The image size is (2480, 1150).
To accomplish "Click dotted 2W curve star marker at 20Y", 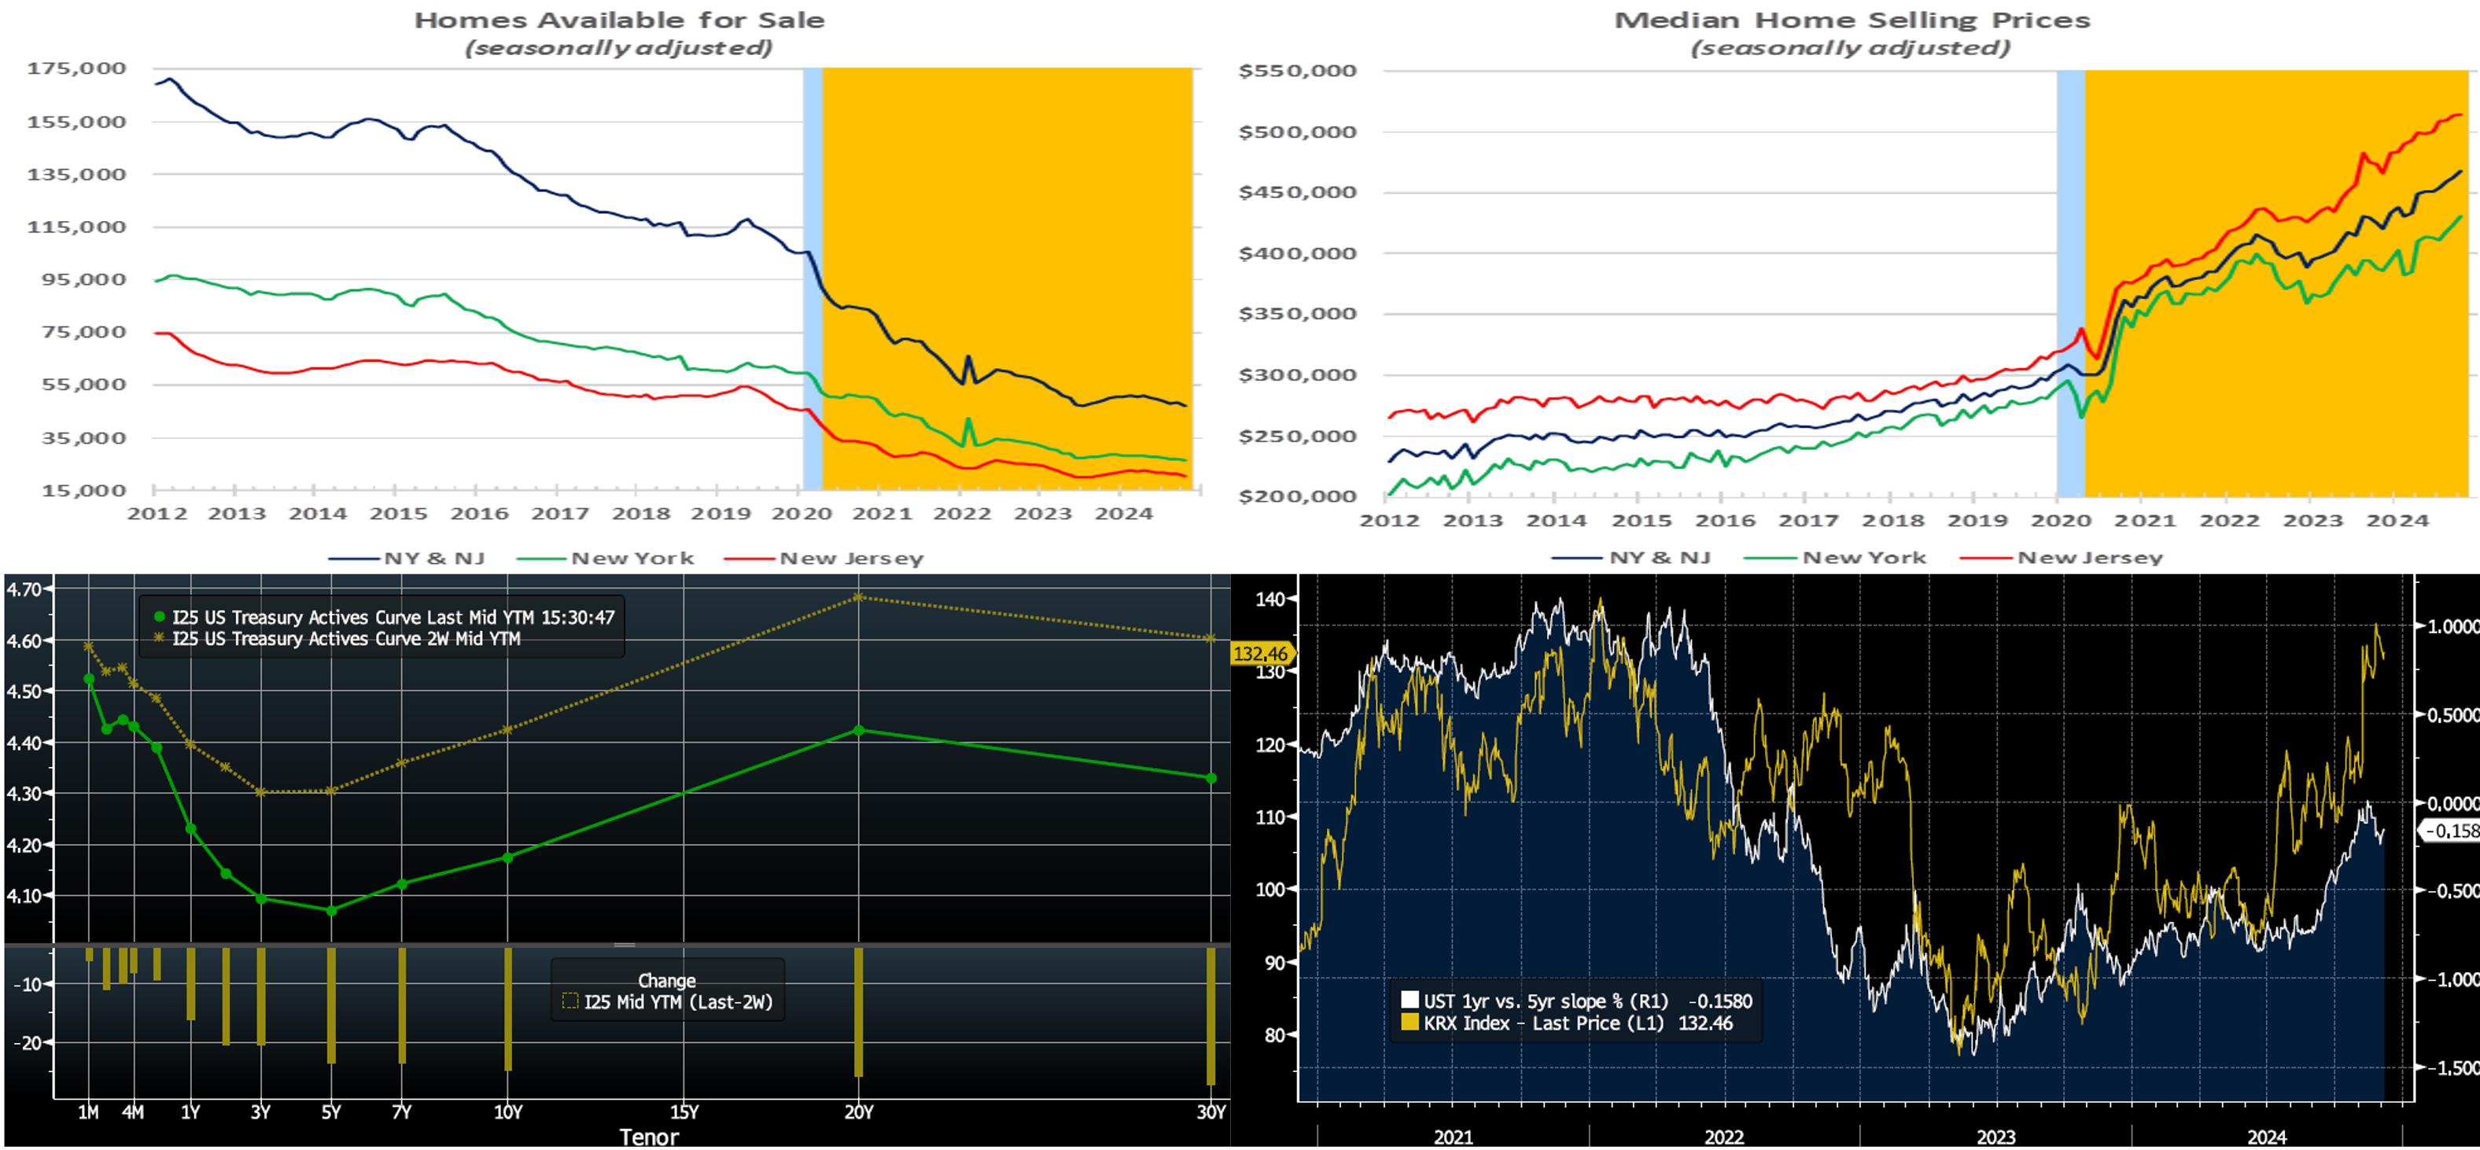I will point(859,598).
